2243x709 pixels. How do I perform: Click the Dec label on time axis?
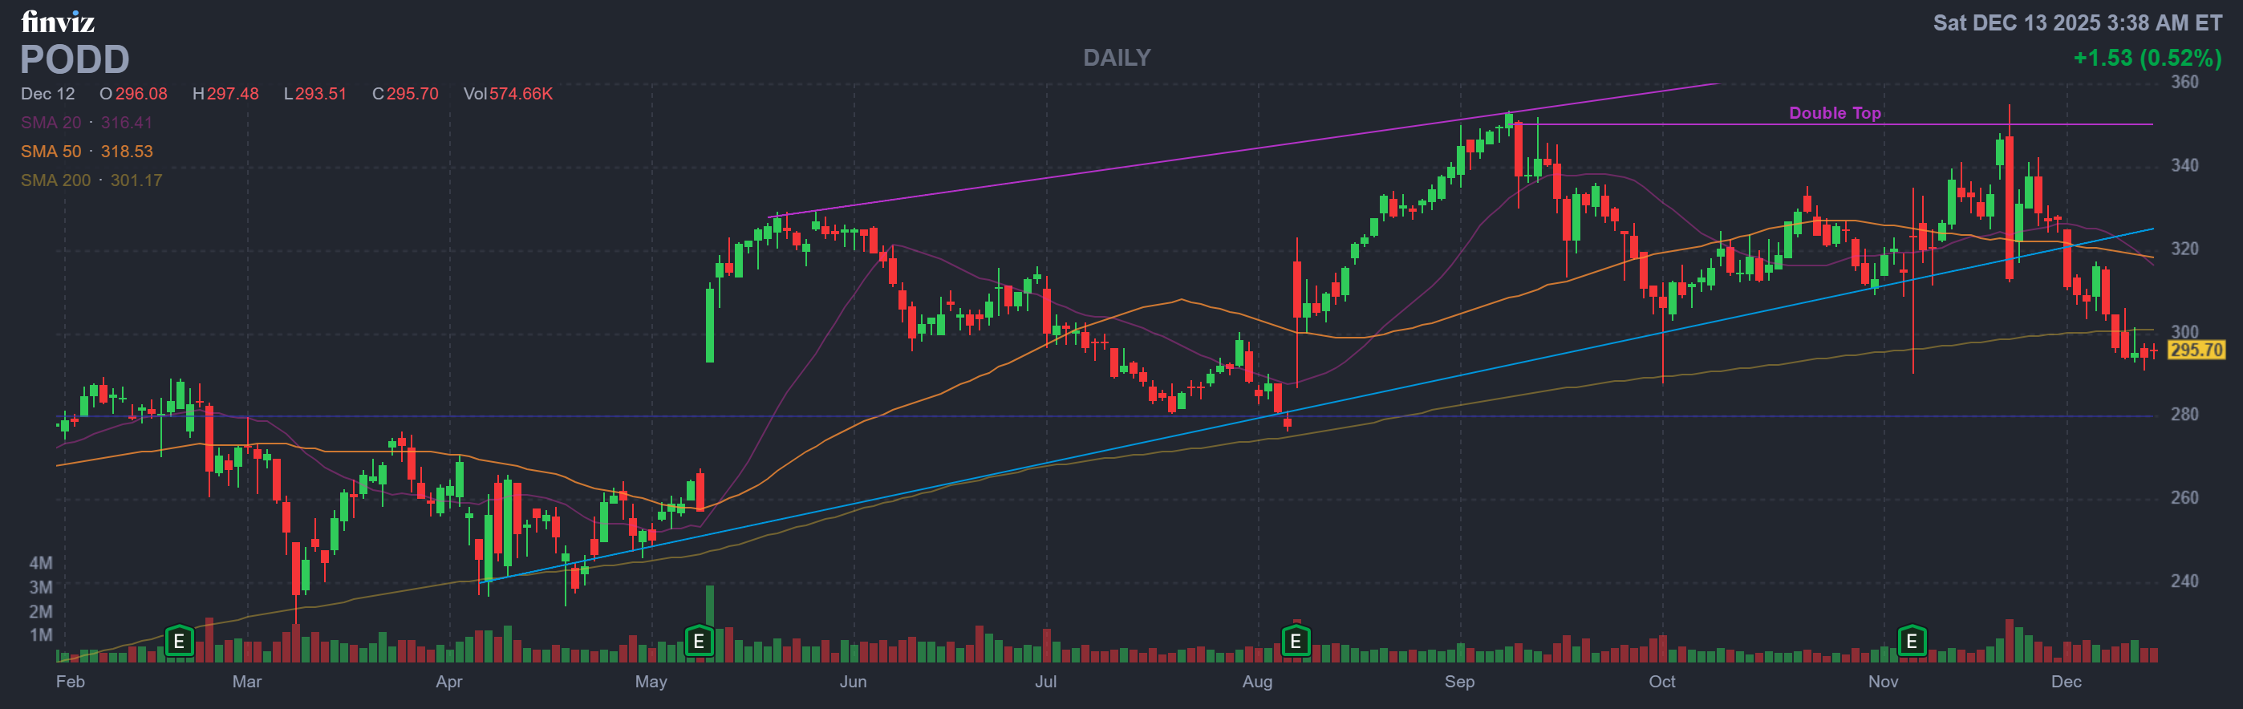[x=2066, y=682]
